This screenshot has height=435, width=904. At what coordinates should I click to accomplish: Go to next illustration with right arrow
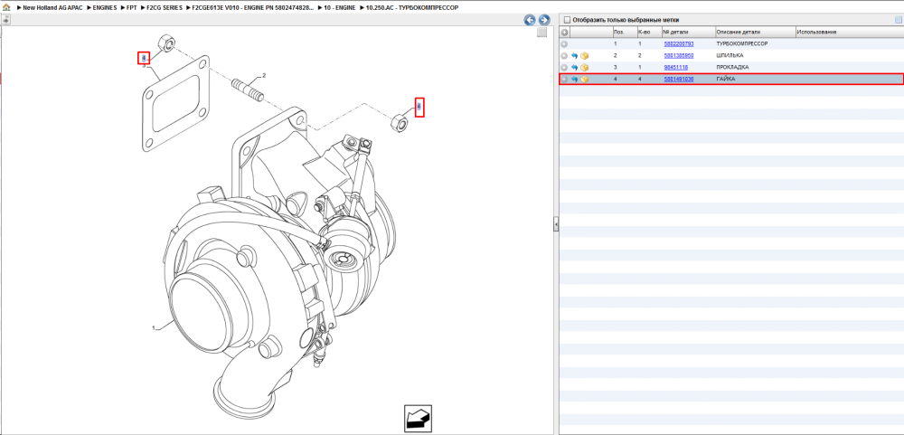[542, 20]
